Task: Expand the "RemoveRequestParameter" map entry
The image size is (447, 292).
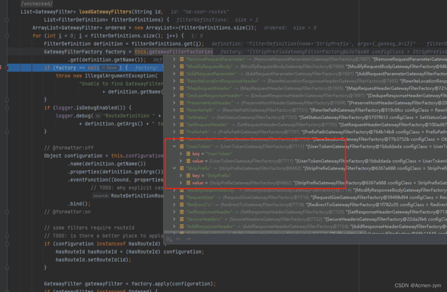Action: pyautogui.click(x=174, y=59)
